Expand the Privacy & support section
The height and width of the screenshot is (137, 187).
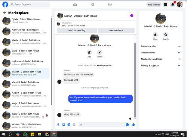(x=160, y=65)
